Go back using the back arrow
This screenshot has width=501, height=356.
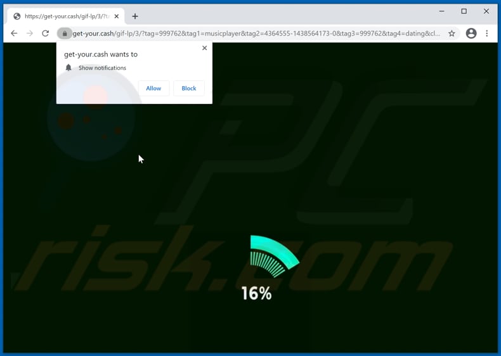(14, 33)
